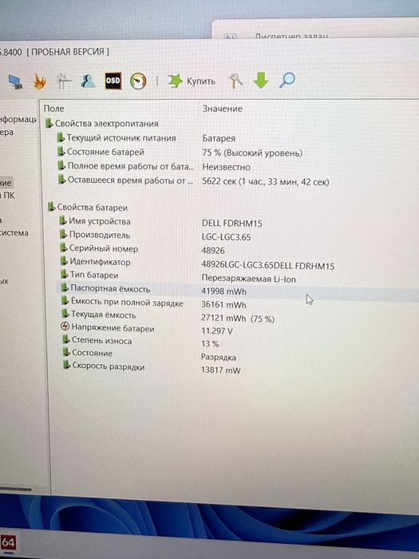This screenshot has width=419, height=559.
Task: Open the sensor panel list icon
Action: pos(65,81)
